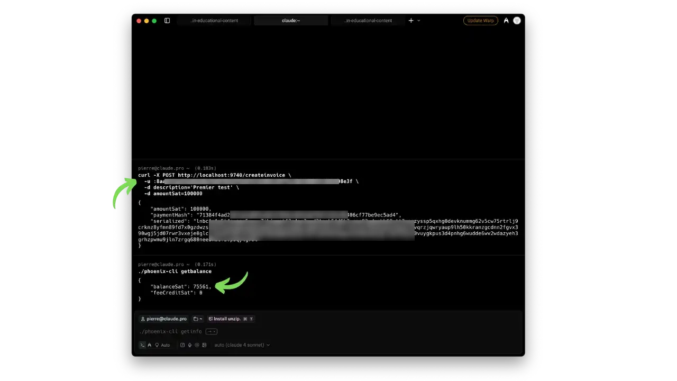Viewport: 677px width, 381px height.
Task: Toggle the pin icon next to the A
Action: 157,345
